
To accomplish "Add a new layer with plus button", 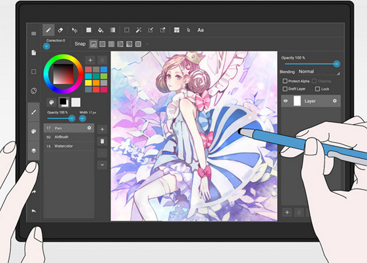I will [x=287, y=212].
